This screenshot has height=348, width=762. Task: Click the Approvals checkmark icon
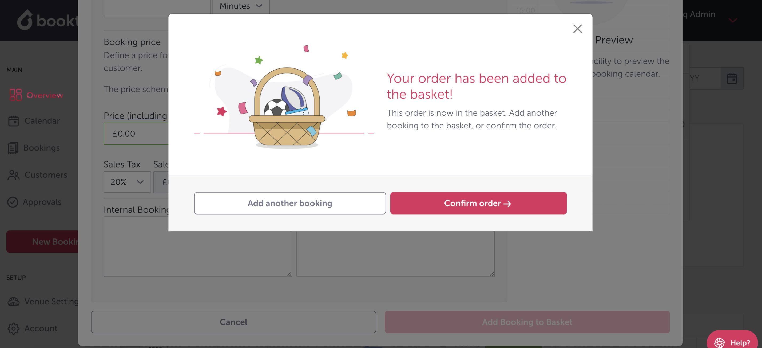click(13, 202)
